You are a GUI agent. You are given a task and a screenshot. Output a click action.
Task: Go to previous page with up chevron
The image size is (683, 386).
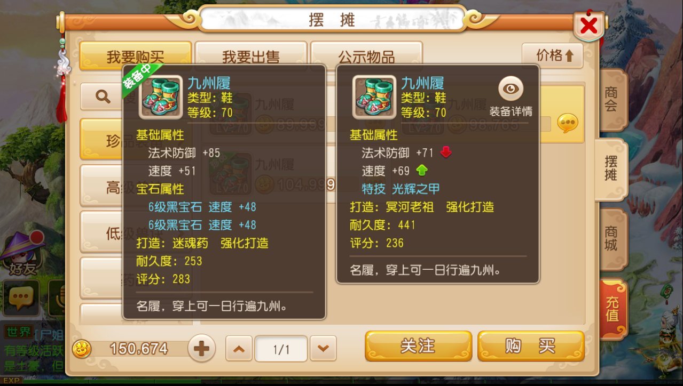click(239, 349)
